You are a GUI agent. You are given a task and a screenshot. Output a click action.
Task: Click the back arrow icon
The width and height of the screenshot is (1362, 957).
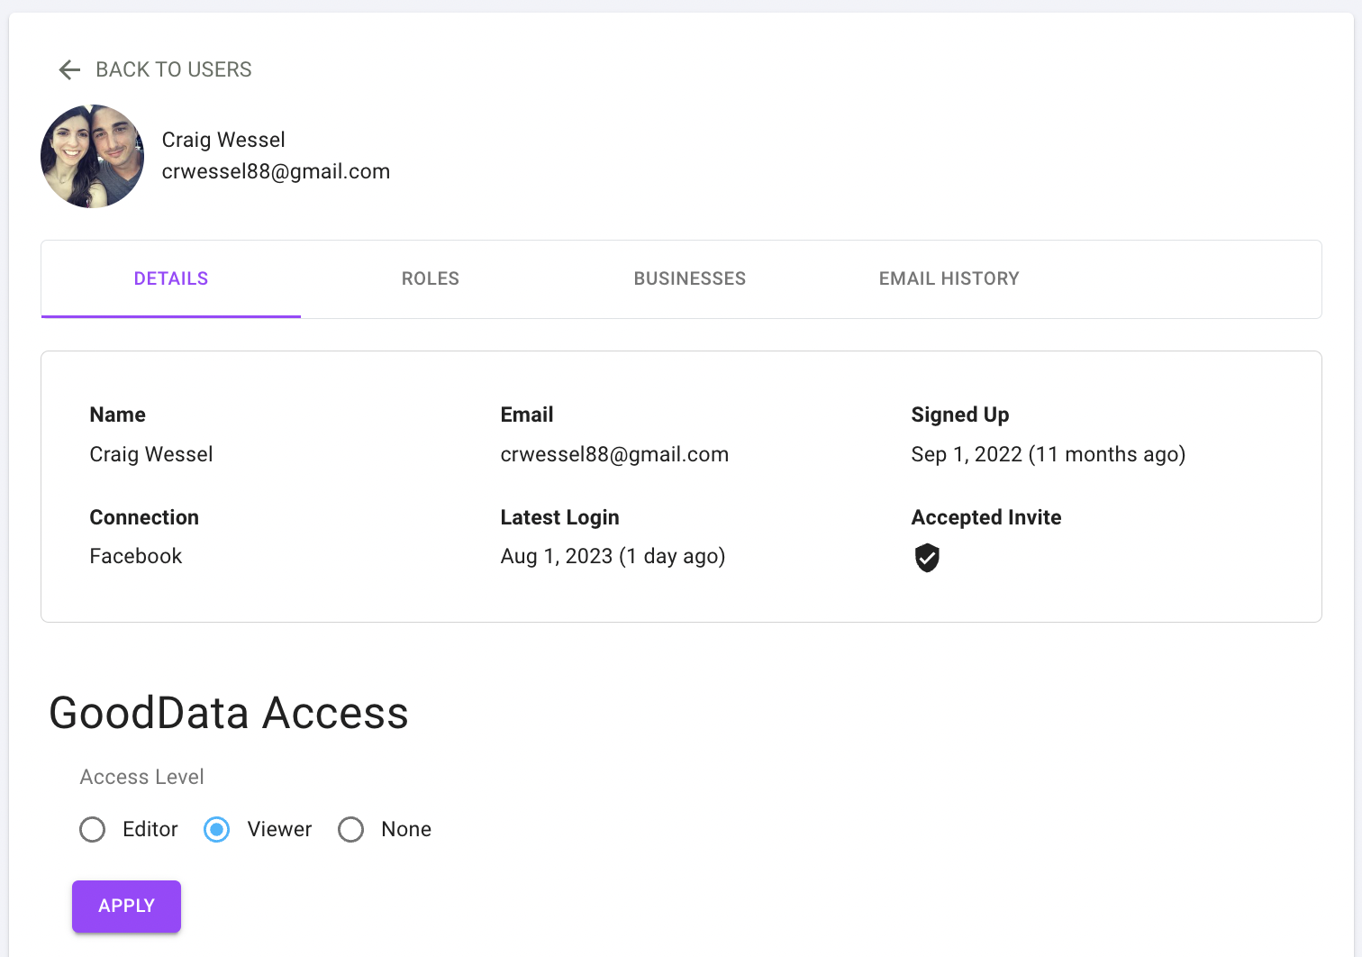69,69
